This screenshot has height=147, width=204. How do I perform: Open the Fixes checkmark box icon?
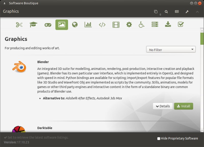click(181, 24)
